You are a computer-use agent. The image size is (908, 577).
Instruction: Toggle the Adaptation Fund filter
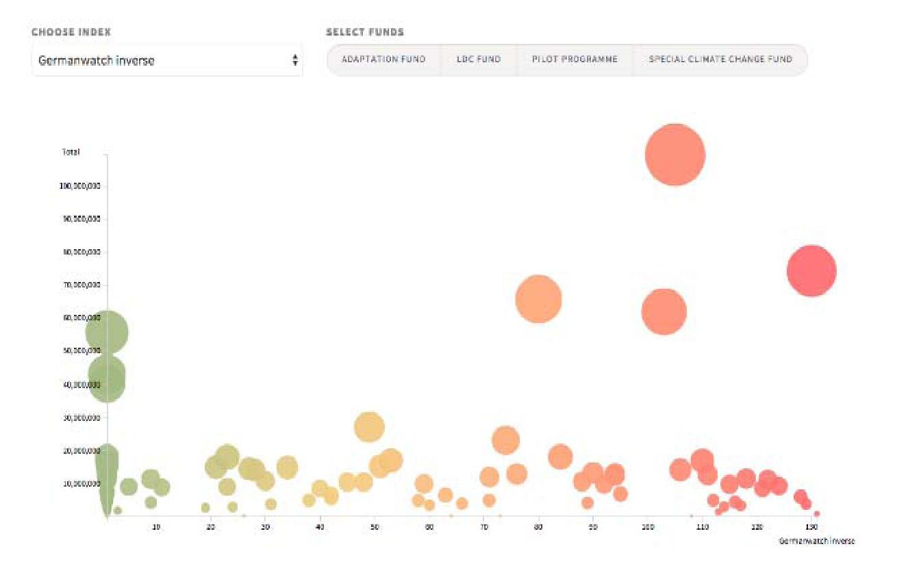click(x=383, y=60)
